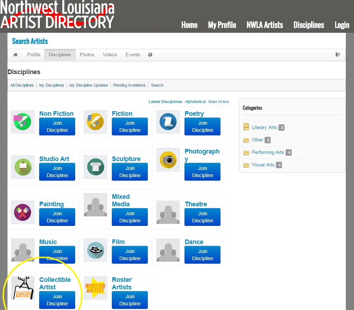354x310 pixels.
Task: Open the Collectible Artist tag icon
Action: 23,288
